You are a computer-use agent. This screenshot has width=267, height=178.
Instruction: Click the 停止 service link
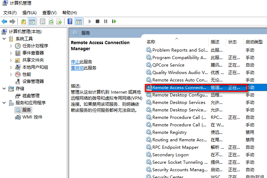[75, 62]
